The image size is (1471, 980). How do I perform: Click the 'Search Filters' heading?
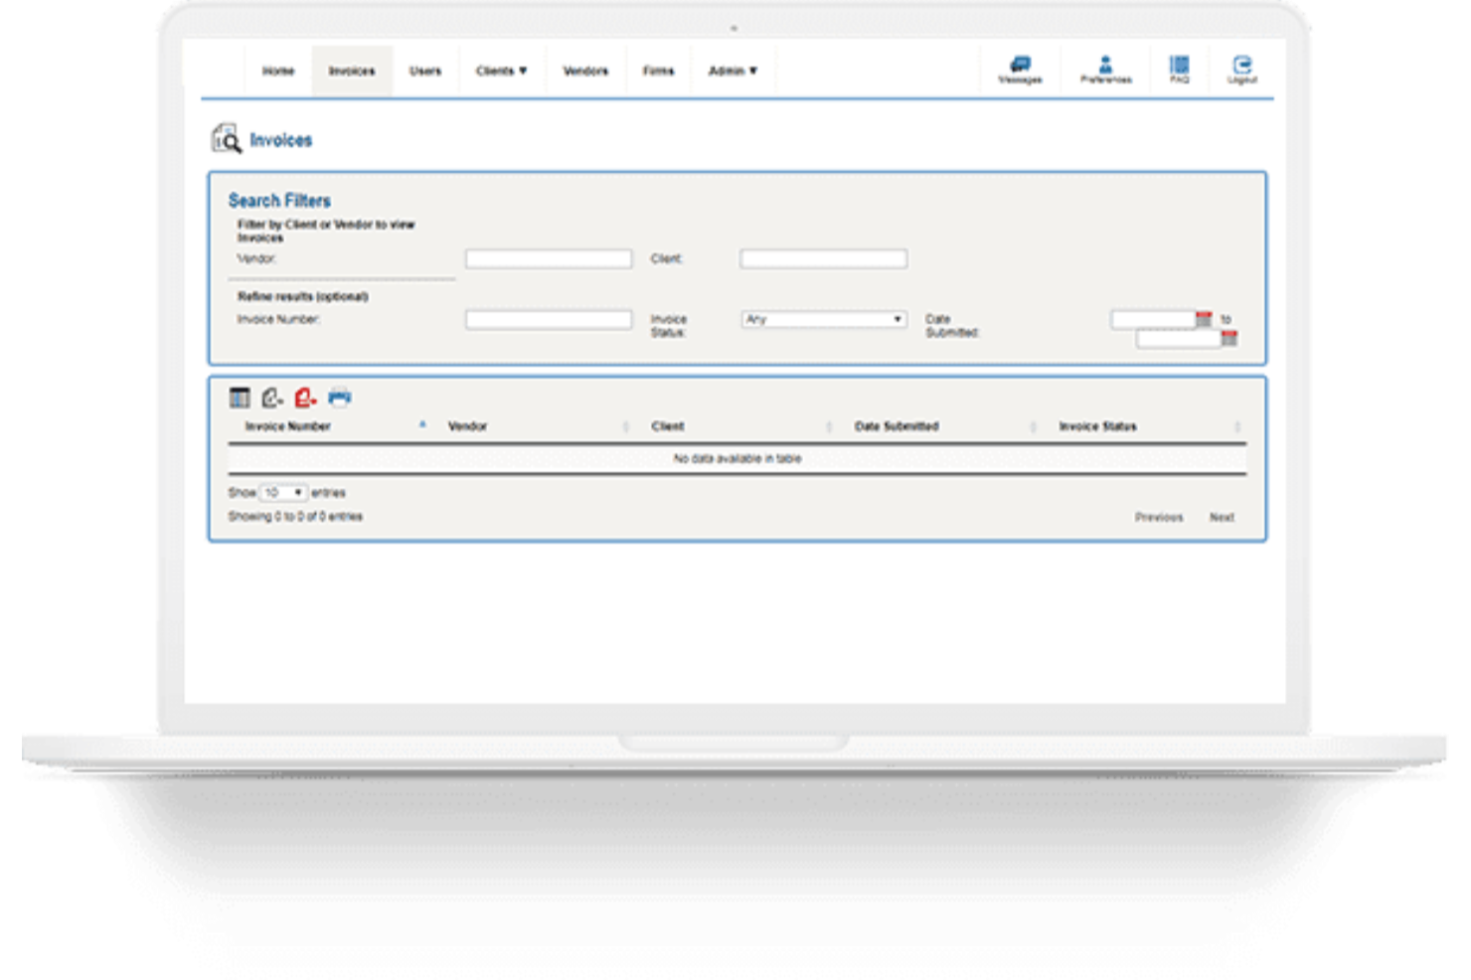279,201
